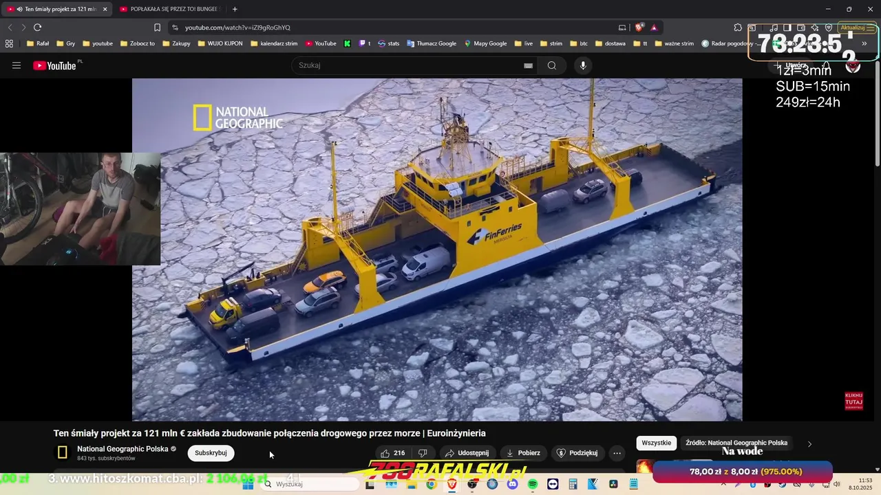Expand next related-video chips arrow

coord(809,443)
